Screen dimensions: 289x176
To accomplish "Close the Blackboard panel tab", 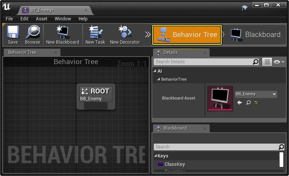I will click(205, 129).
